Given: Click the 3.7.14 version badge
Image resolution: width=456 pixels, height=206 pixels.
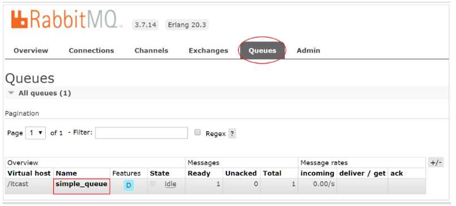Looking at the screenshot, I should [145, 25].
